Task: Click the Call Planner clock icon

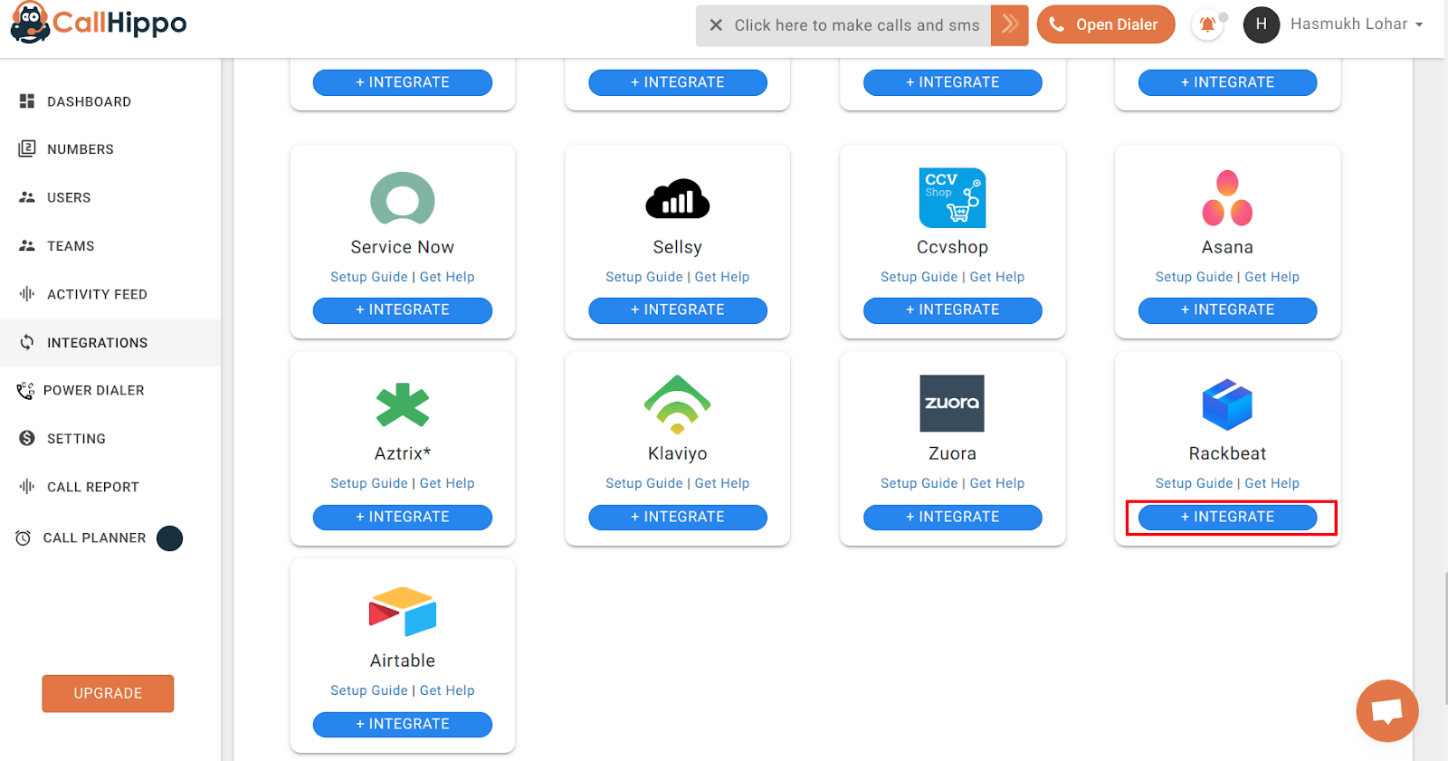Action: click(24, 538)
